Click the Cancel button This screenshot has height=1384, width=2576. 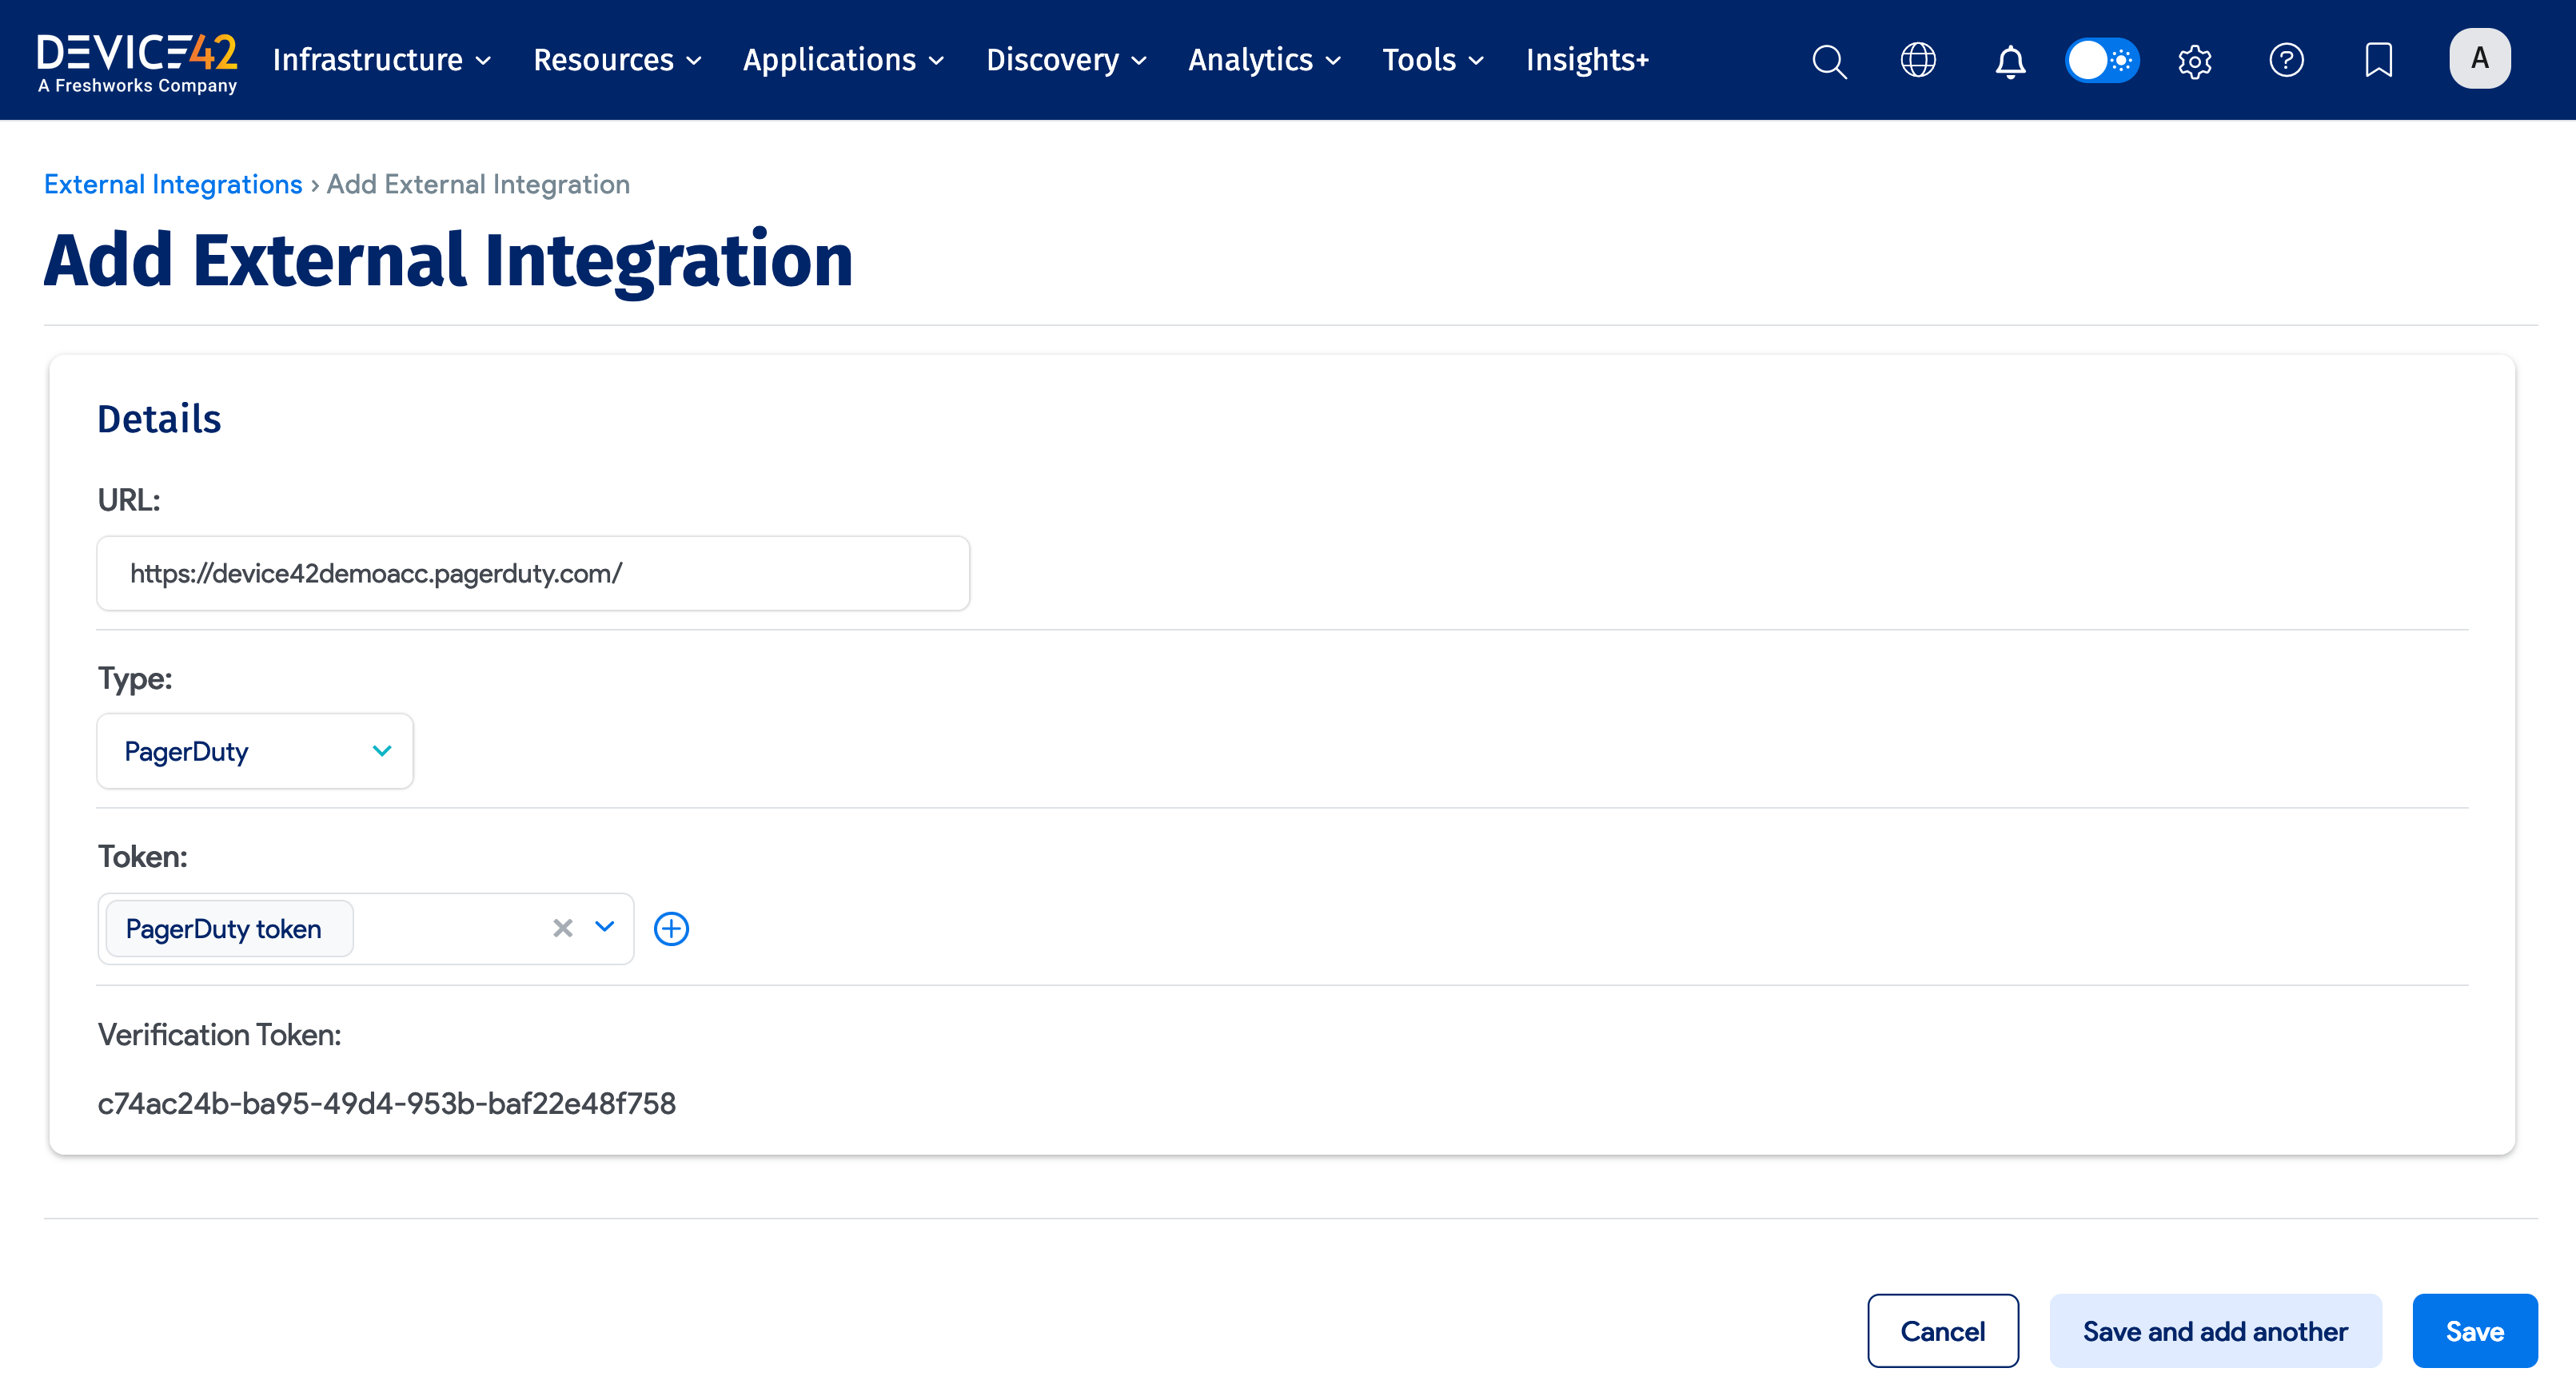[1943, 1330]
